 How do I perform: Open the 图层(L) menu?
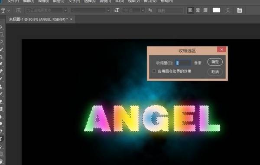coord(58,1)
